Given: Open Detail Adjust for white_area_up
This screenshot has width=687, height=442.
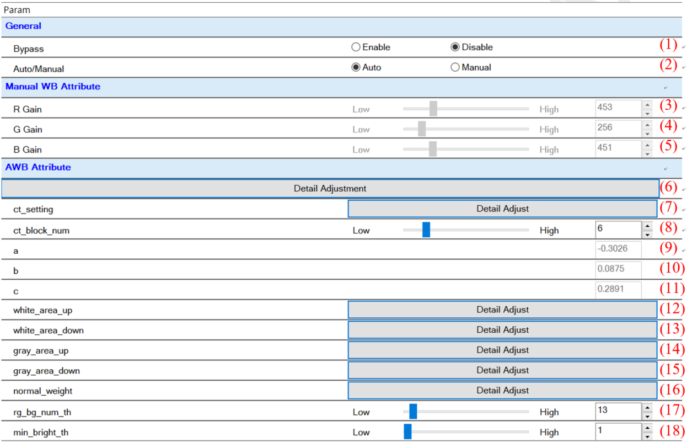Looking at the screenshot, I should [x=502, y=310].
